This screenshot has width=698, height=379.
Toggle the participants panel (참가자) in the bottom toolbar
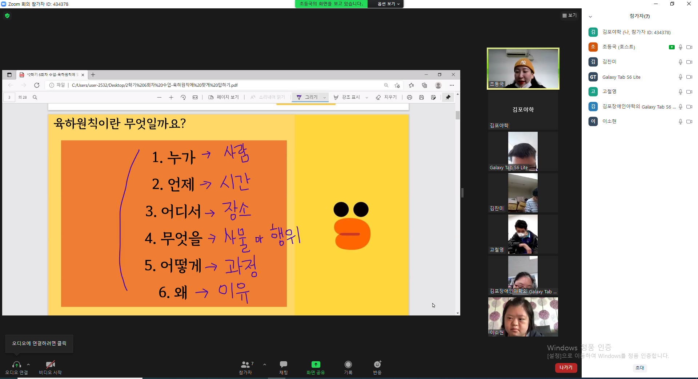pyautogui.click(x=246, y=367)
